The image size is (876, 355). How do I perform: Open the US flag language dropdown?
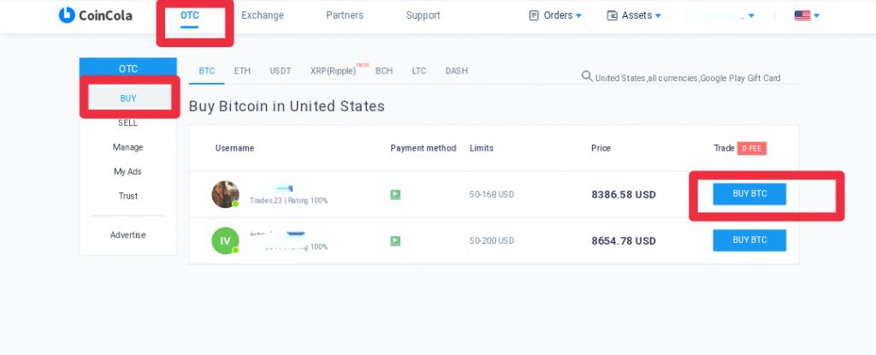click(808, 15)
